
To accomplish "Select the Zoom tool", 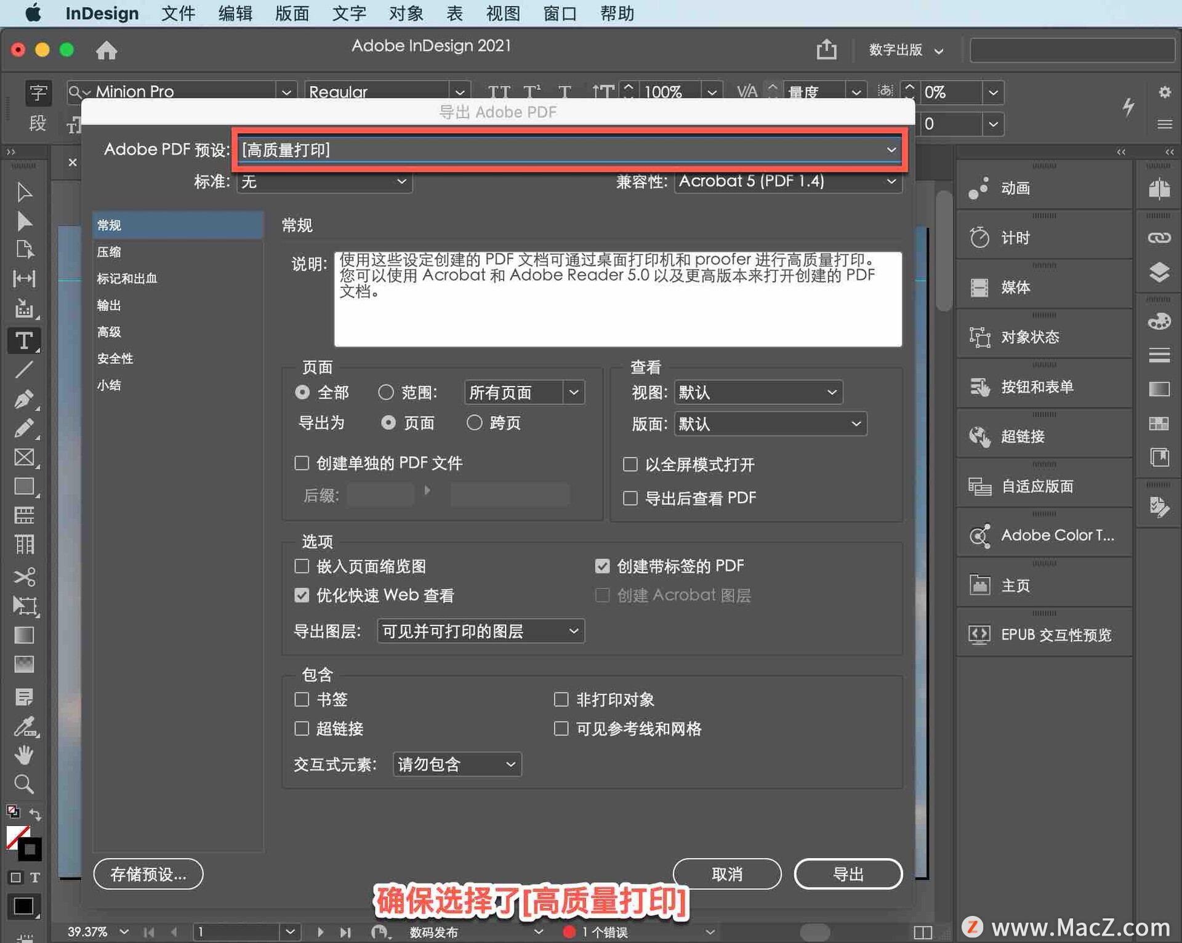I will pos(24,784).
